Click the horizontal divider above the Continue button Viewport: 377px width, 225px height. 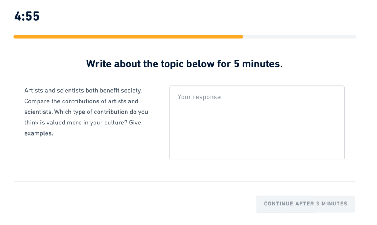tap(184, 181)
